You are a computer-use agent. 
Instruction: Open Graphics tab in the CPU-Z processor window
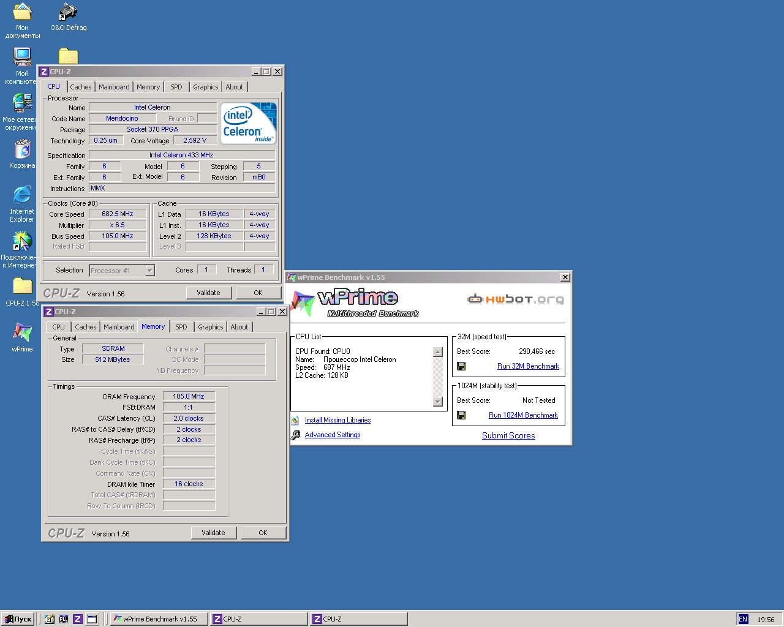(206, 87)
